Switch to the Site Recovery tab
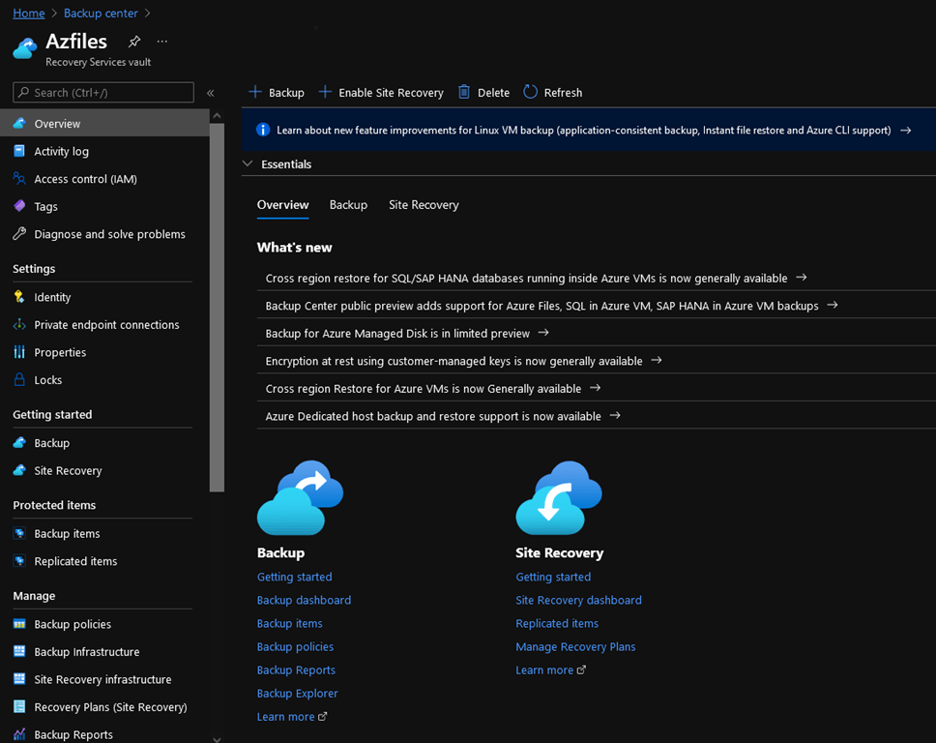The width and height of the screenshot is (936, 743). [424, 205]
